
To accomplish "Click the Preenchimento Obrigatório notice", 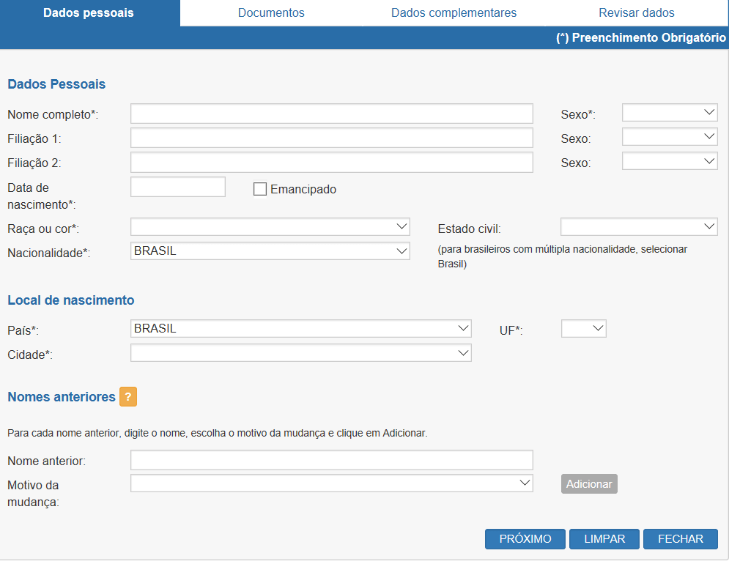I will coord(640,37).
